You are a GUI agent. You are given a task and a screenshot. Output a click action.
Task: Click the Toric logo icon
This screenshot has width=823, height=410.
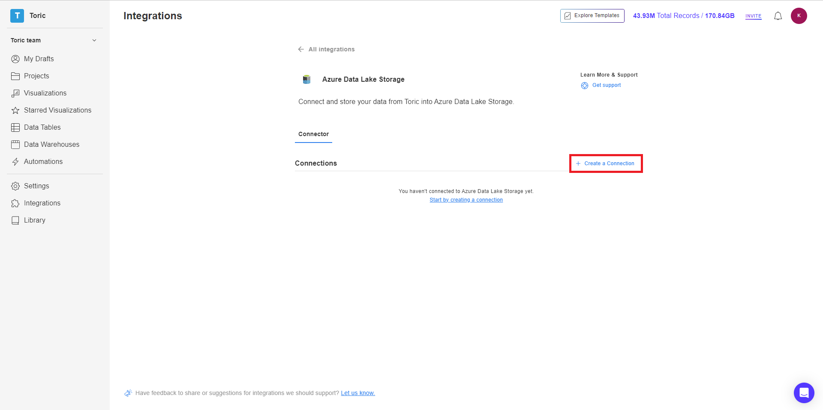point(17,16)
